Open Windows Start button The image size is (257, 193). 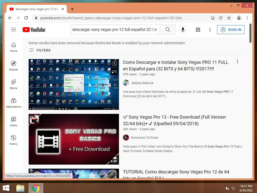(x=6, y=188)
